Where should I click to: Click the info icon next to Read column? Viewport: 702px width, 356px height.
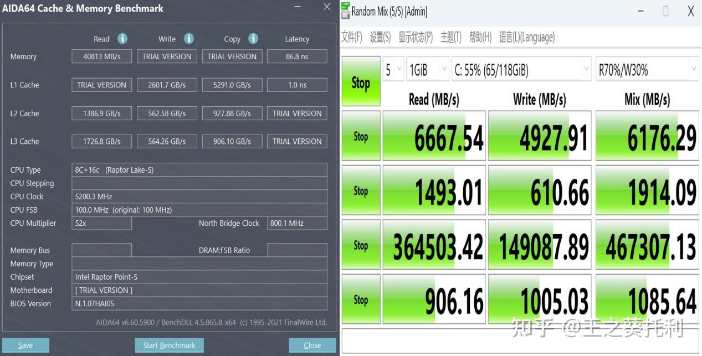(x=122, y=39)
